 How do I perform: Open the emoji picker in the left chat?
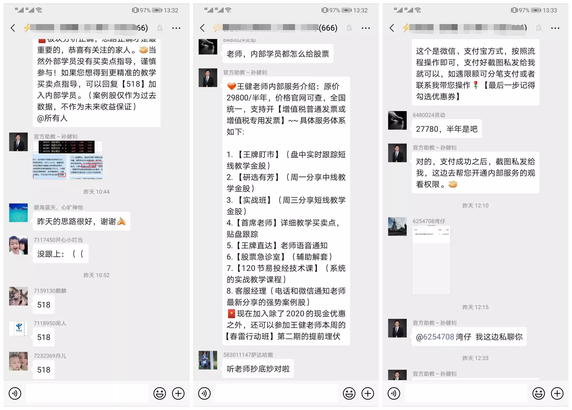click(x=160, y=393)
